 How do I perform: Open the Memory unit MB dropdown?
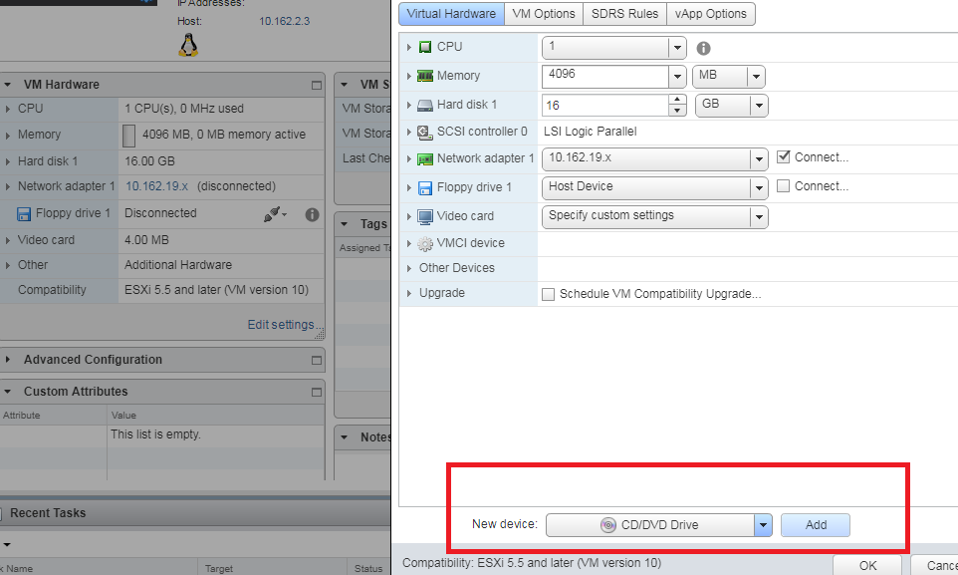tap(756, 77)
